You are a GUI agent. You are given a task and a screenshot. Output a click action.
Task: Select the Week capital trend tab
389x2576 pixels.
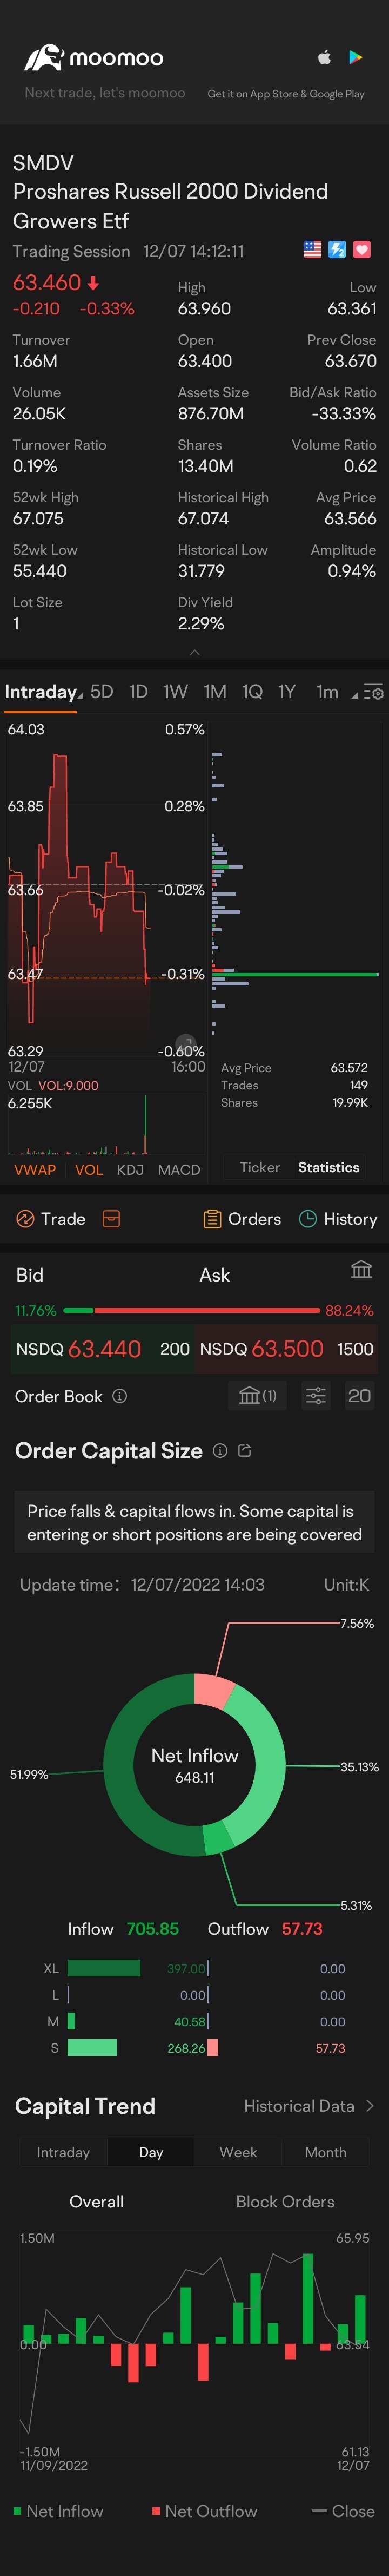point(237,2152)
